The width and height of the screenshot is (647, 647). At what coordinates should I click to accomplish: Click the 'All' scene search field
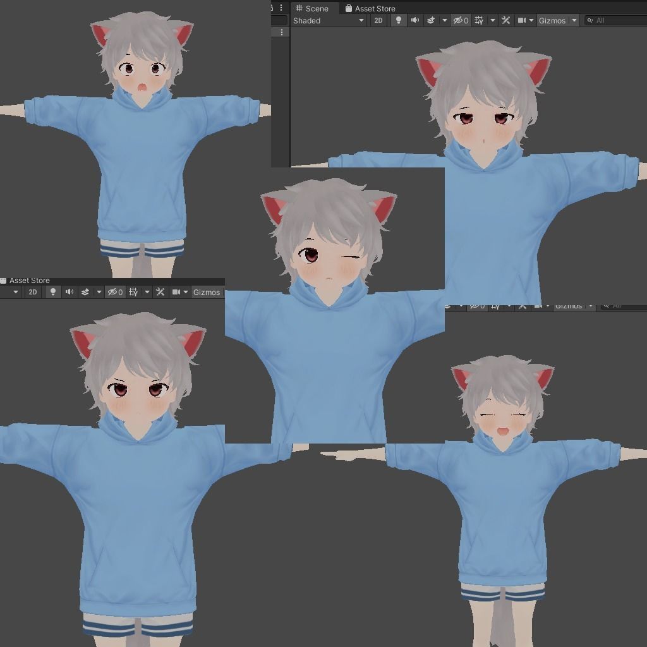point(615,20)
